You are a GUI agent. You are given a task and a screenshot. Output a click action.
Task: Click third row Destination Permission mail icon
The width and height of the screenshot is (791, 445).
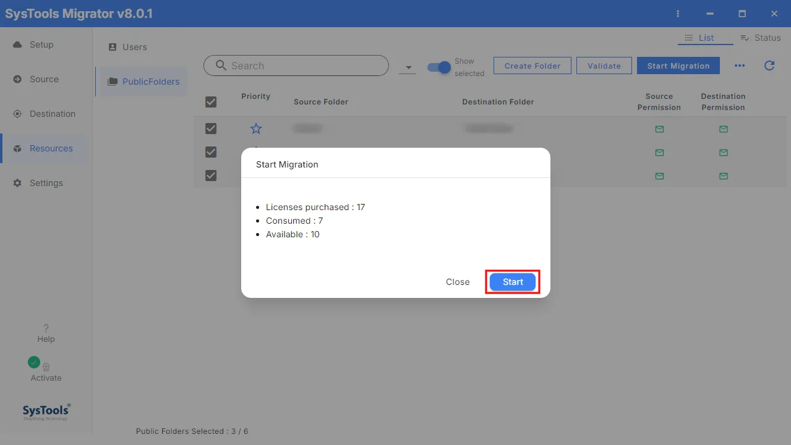click(x=724, y=176)
